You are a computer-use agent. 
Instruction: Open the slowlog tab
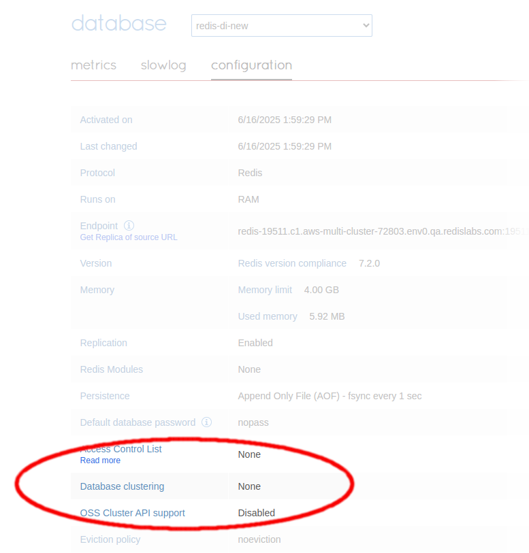[x=163, y=65]
